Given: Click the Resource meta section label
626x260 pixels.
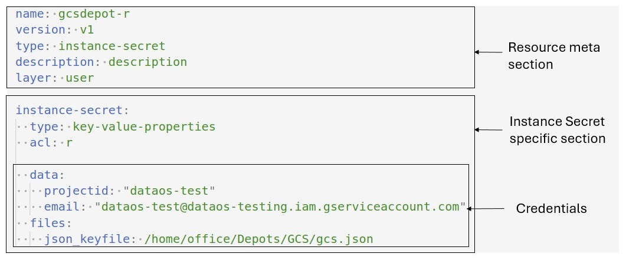Looking at the screenshot, I should coord(554,56).
